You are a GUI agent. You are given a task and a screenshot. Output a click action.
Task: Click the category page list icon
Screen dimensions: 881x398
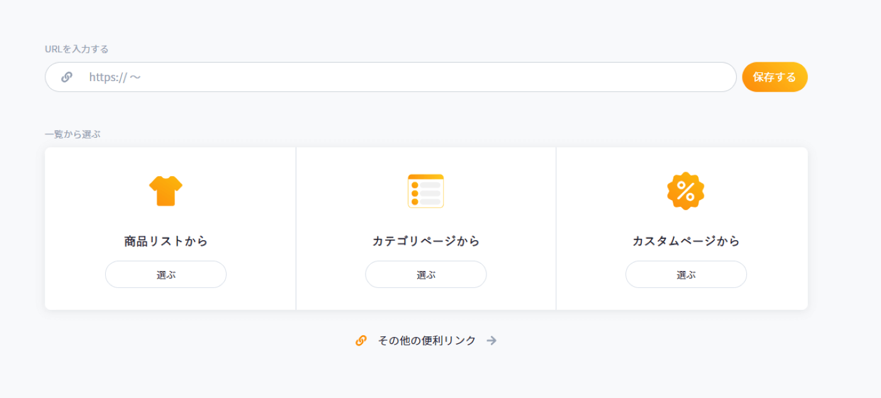(x=426, y=191)
